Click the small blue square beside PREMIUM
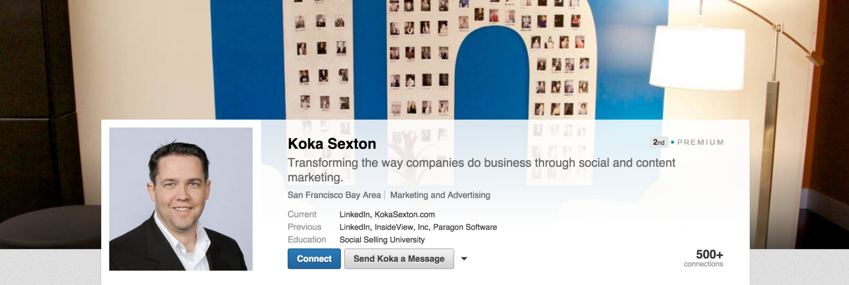 pyautogui.click(x=672, y=142)
